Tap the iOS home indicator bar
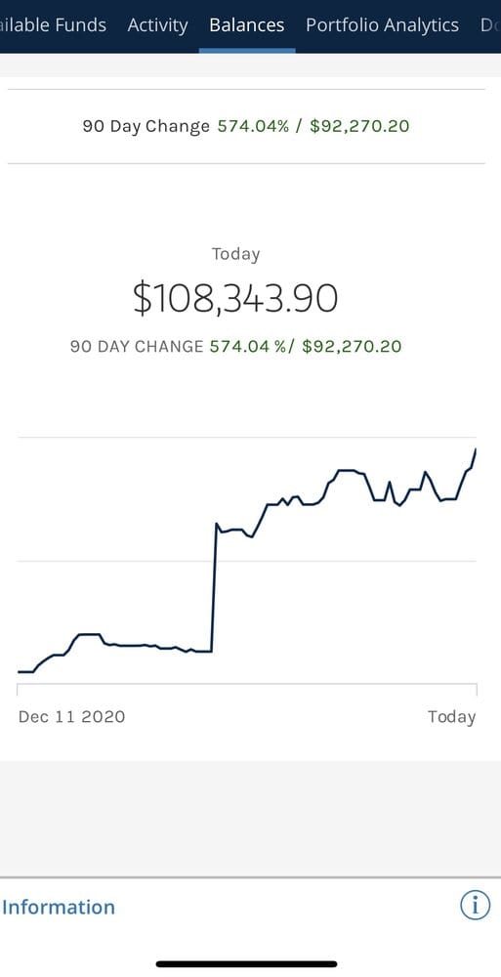Image resolution: width=501 pixels, height=977 pixels. [x=247, y=964]
